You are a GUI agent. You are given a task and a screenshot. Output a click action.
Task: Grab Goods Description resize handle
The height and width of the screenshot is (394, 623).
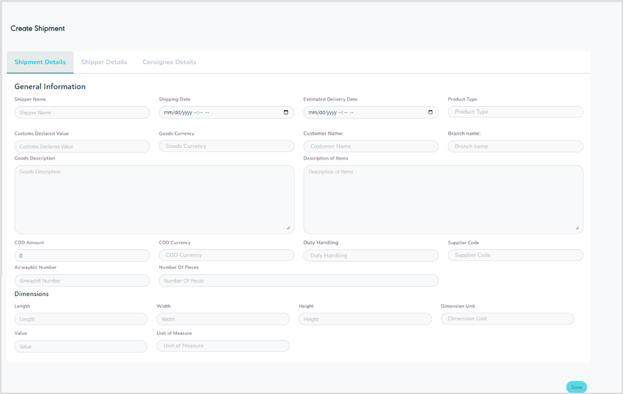288,228
